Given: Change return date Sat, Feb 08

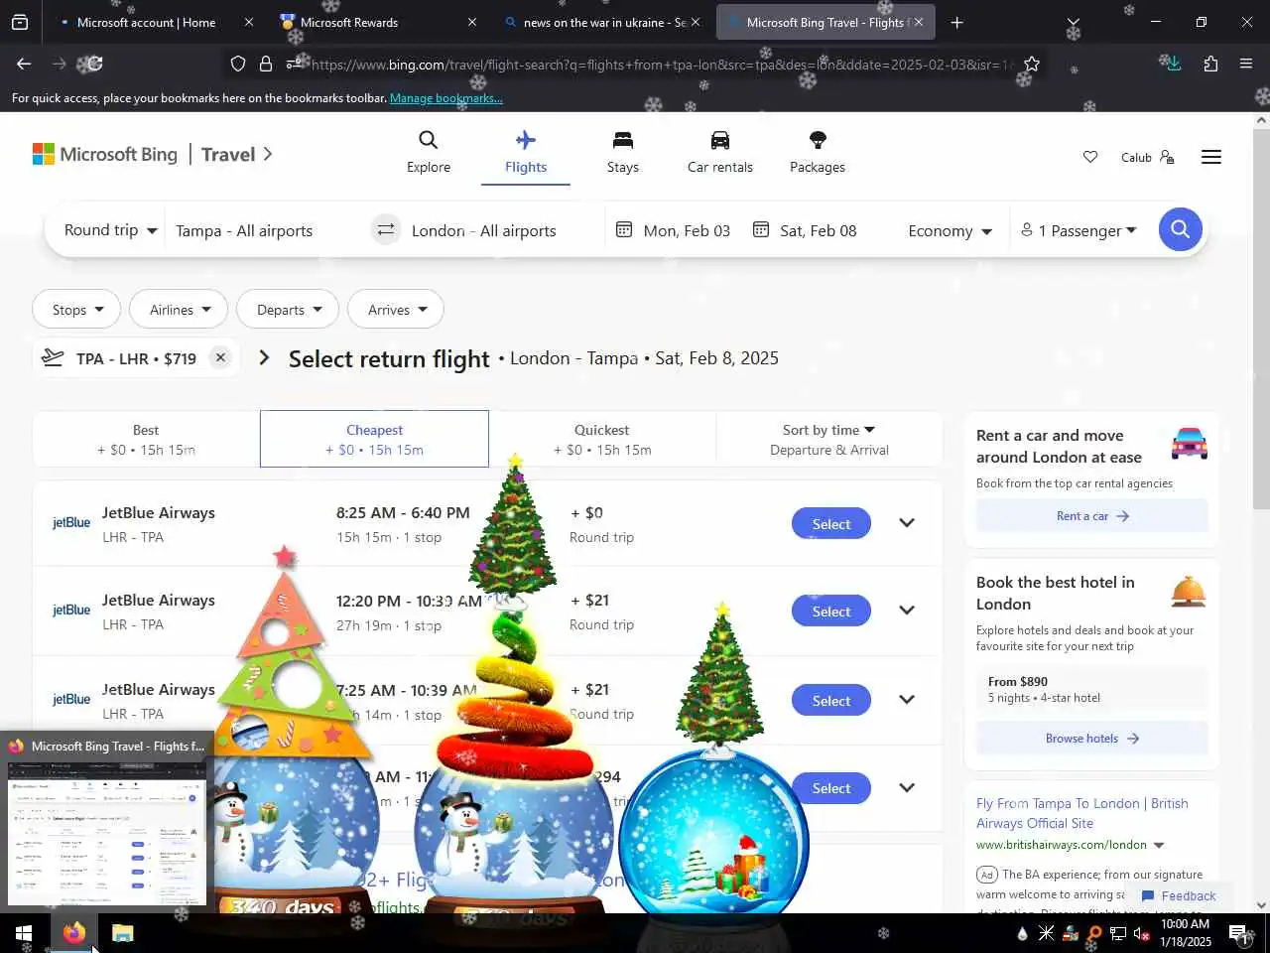Looking at the screenshot, I should [x=805, y=230].
